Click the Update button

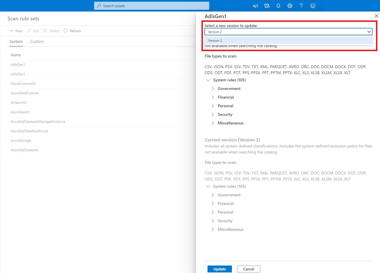tap(220, 269)
